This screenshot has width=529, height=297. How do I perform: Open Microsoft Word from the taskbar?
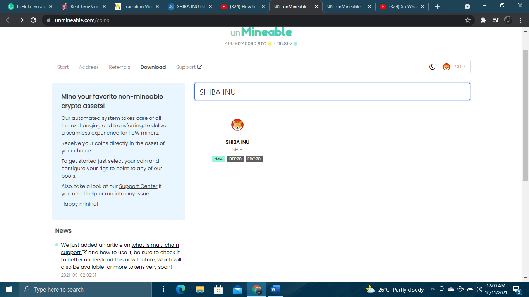(275, 289)
